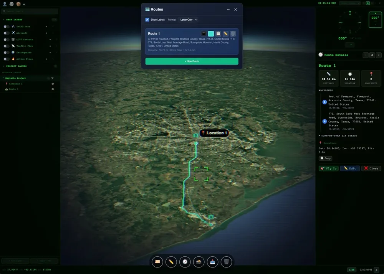This screenshot has width=384, height=274.
Task: Click the LIVE status button
Action: coord(352,270)
